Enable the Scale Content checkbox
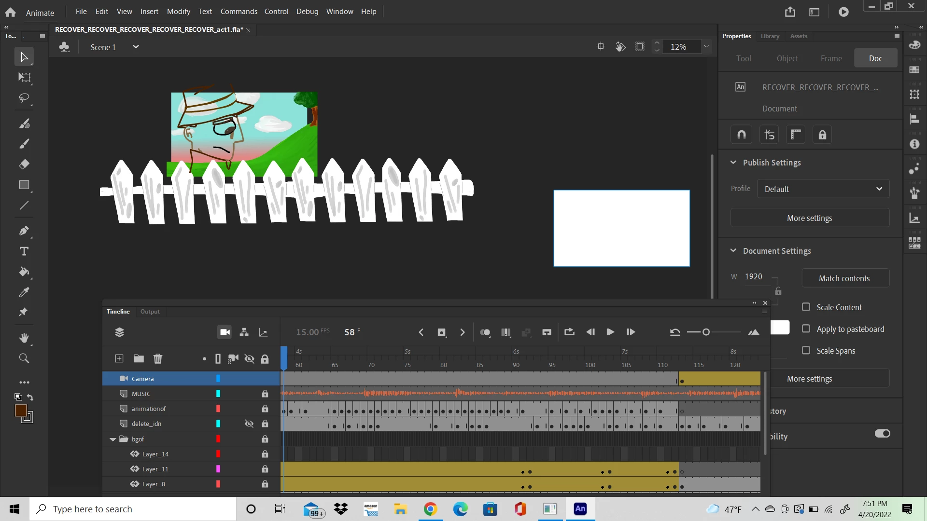Image resolution: width=927 pixels, height=521 pixels. tap(806, 307)
